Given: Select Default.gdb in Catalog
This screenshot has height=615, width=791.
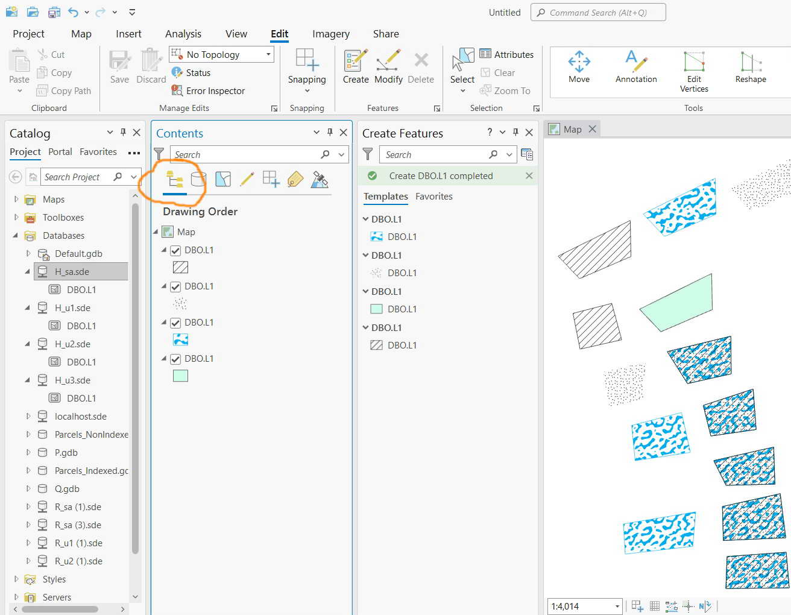Looking at the screenshot, I should tap(78, 253).
